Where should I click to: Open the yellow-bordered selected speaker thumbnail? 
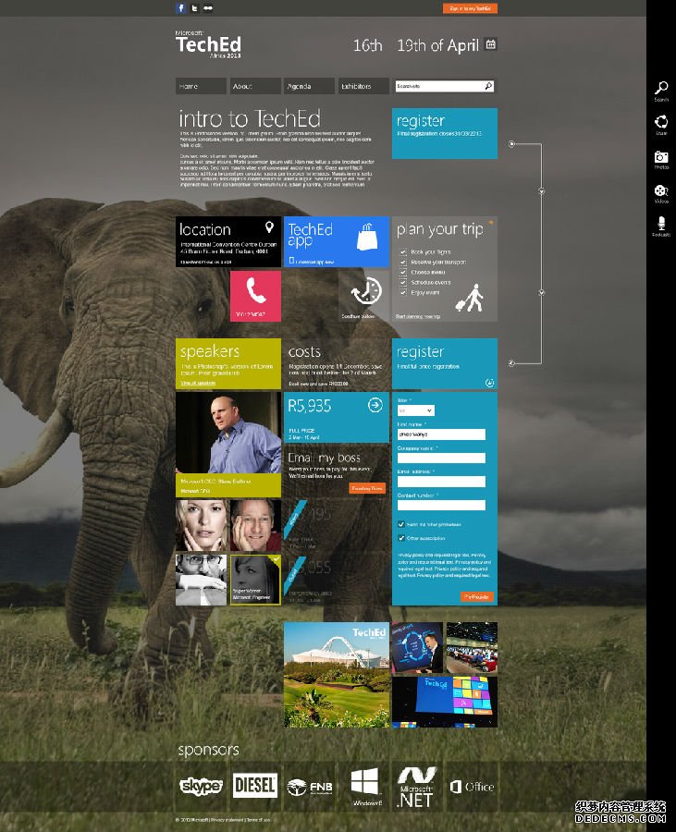coord(256,580)
